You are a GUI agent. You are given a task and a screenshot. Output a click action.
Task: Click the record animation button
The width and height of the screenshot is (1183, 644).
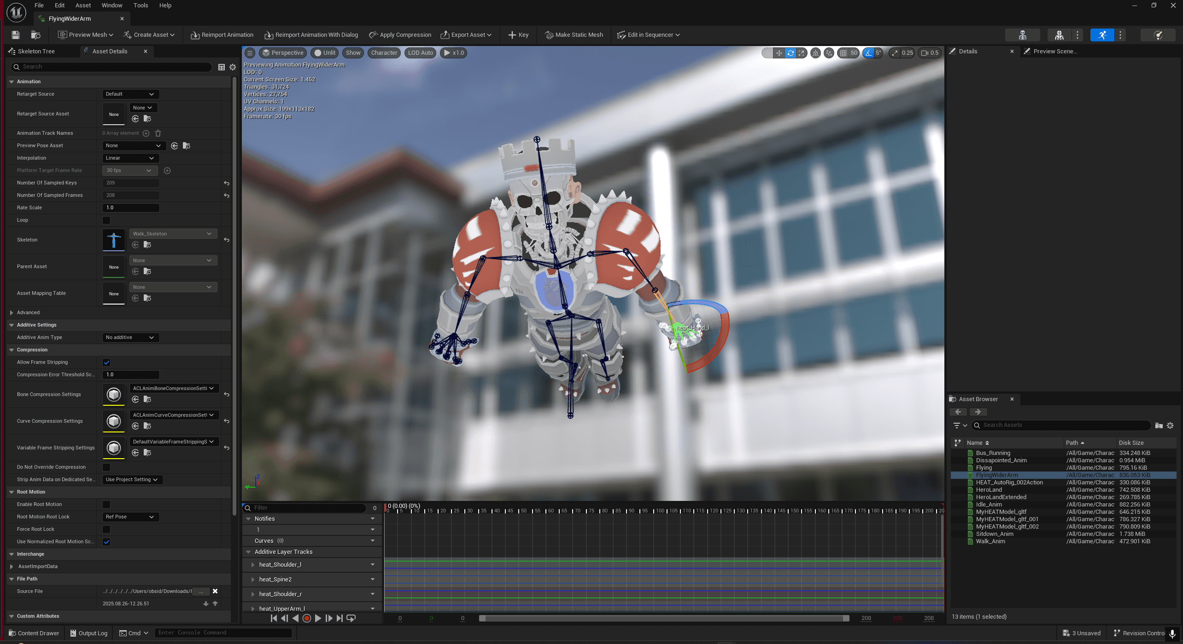click(x=307, y=618)
